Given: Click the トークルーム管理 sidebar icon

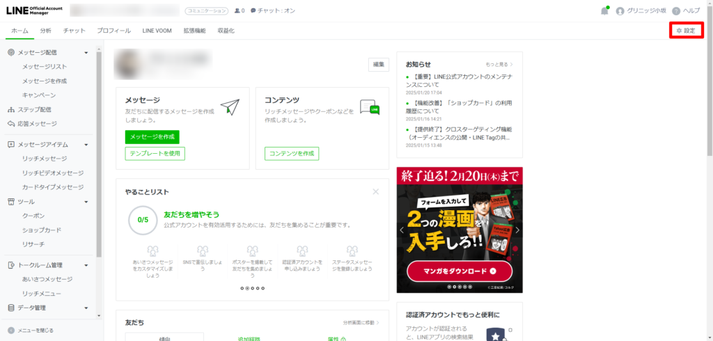Looking at the screenshot, I should pyautogui.click(x=11, y=265).
